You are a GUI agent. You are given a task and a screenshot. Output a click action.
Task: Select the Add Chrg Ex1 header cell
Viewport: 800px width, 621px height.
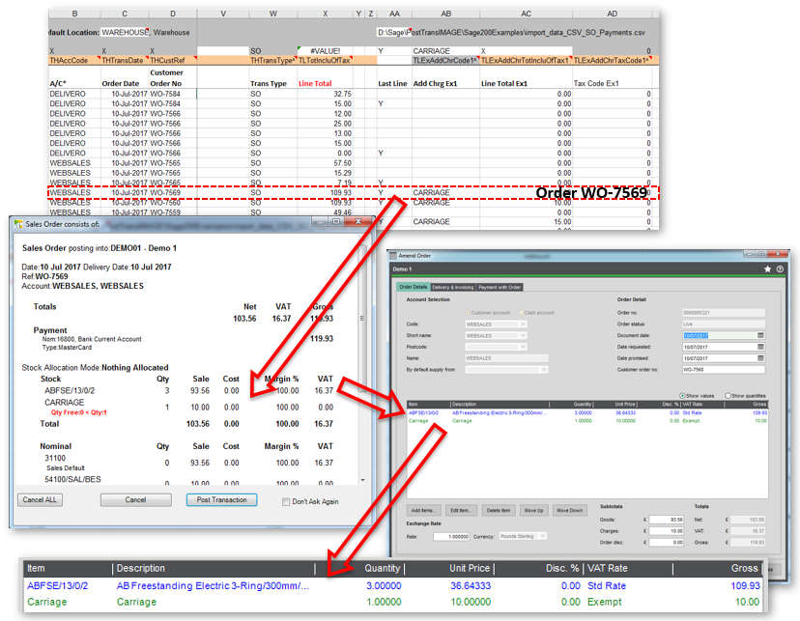[445, 84]
